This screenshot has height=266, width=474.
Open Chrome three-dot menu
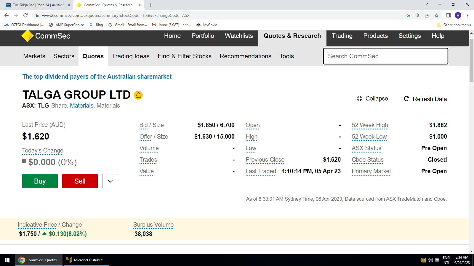[467, 15]
